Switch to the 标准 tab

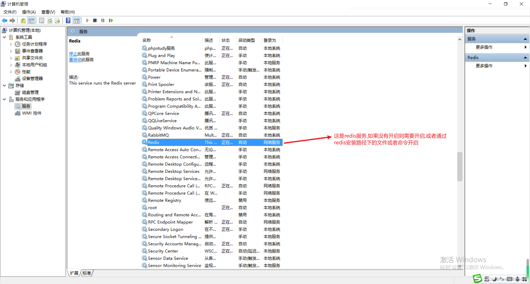pos(87,273)
